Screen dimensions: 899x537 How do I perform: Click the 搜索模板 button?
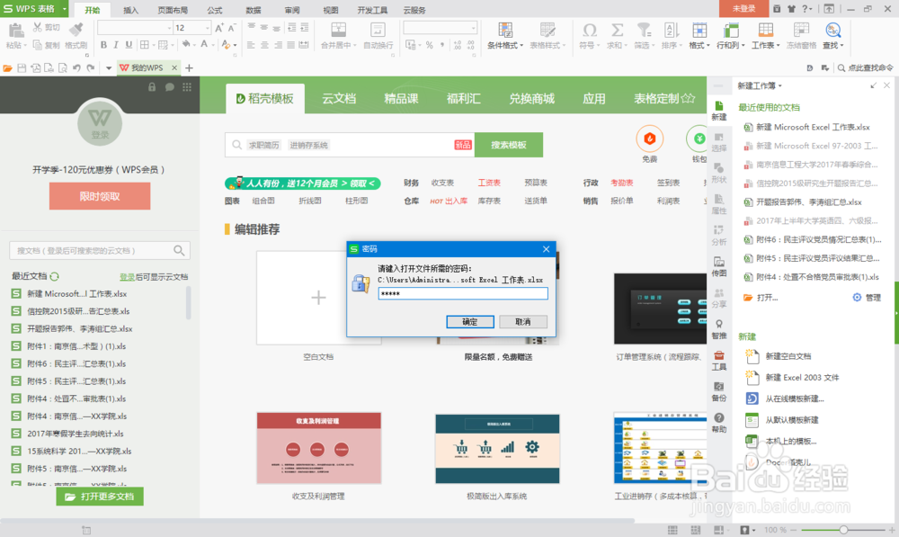(509, 145)
